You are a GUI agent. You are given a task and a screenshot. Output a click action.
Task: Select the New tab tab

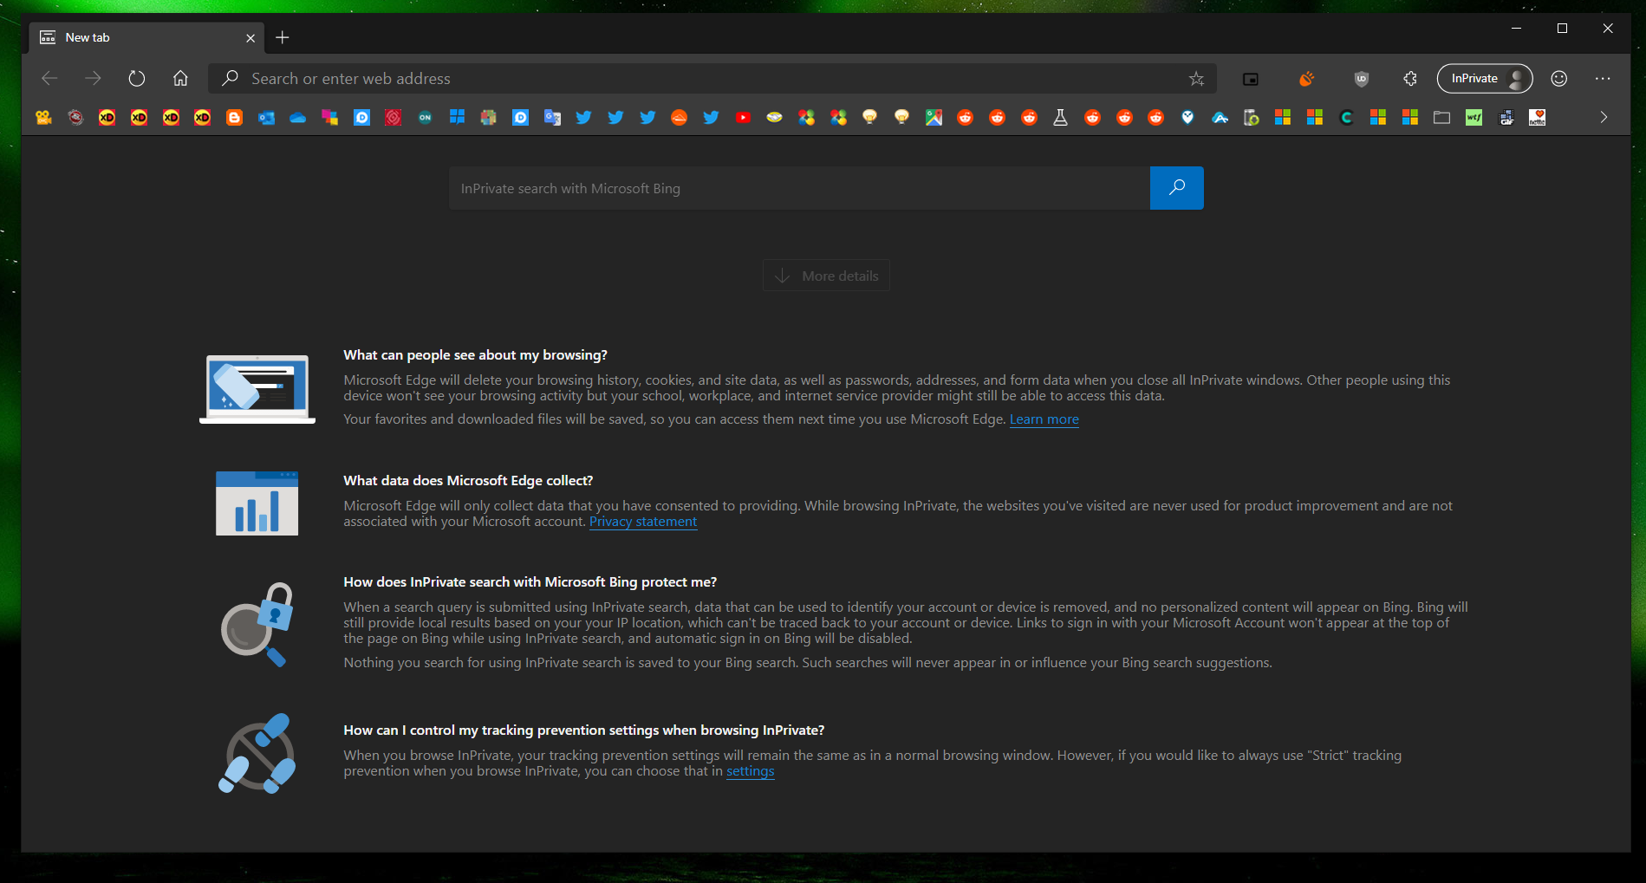(x=147, y=38)
